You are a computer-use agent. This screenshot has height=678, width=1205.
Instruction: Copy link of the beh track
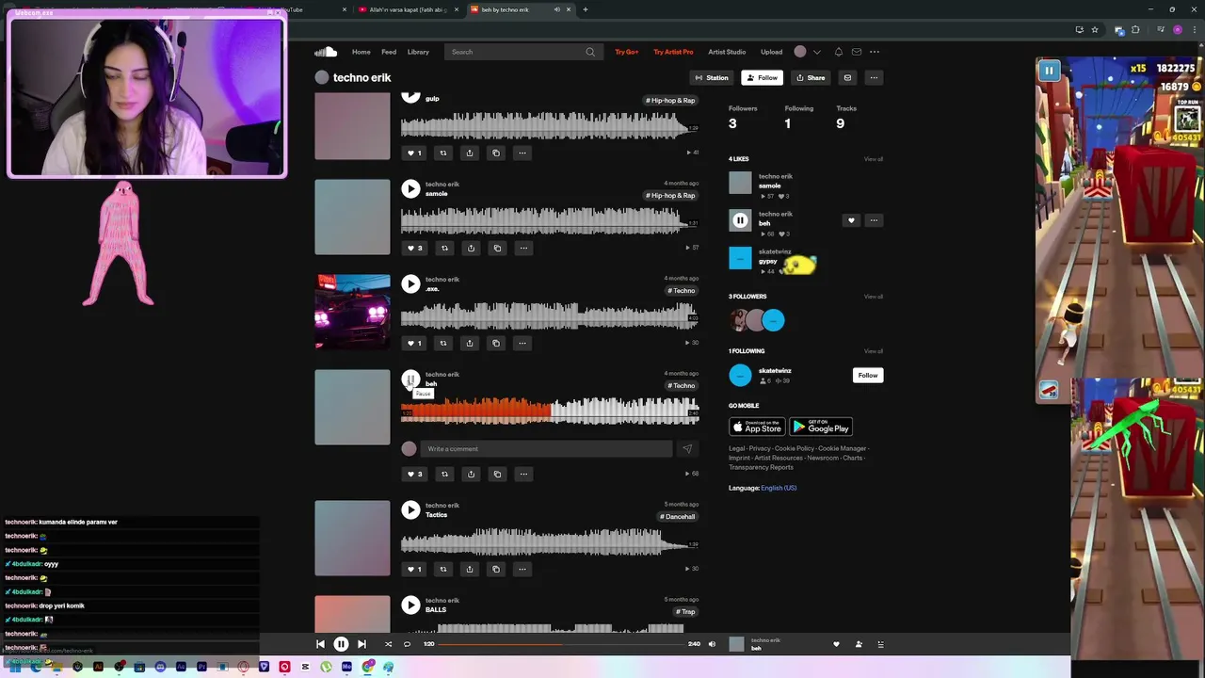pos(497,474)
